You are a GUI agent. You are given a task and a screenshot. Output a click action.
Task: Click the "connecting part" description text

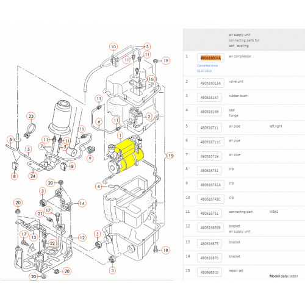241,212
